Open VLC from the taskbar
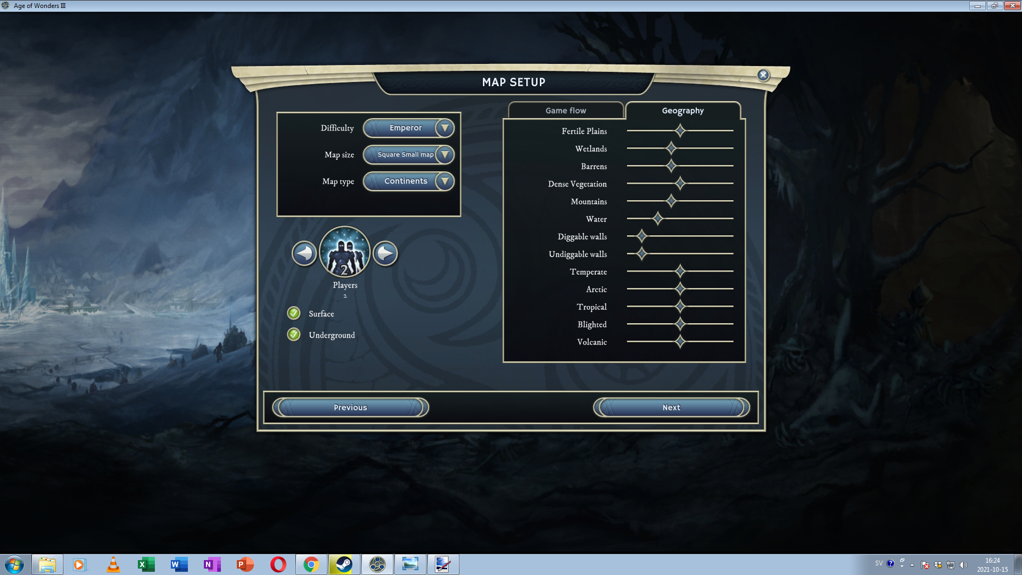This screenshot has width=1022, height=575. [x=113, y=564]
